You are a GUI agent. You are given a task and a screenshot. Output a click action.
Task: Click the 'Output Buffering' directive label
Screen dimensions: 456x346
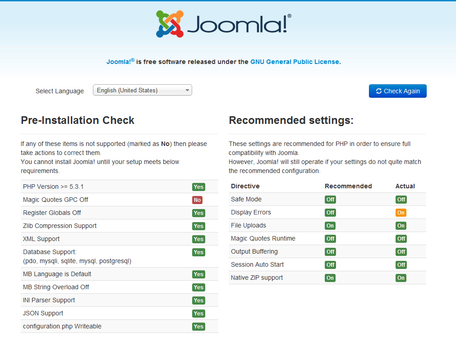[x=254, y=251]
